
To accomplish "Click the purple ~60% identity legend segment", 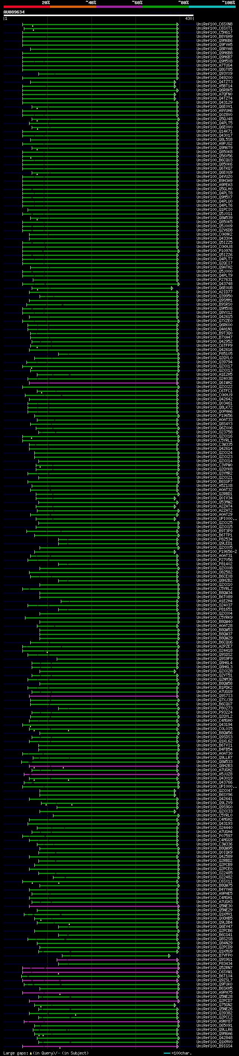I will pyautogui.click(x=120, y=7).
